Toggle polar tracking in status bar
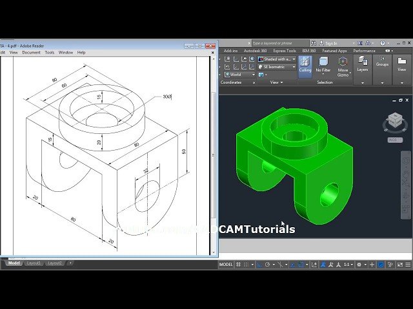The width and height of the screenshot is (413, 309). [267, 265]
